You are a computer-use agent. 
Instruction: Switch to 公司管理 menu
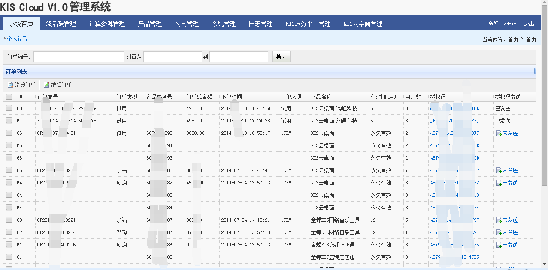pyautogui.click(x=187, y=24)
